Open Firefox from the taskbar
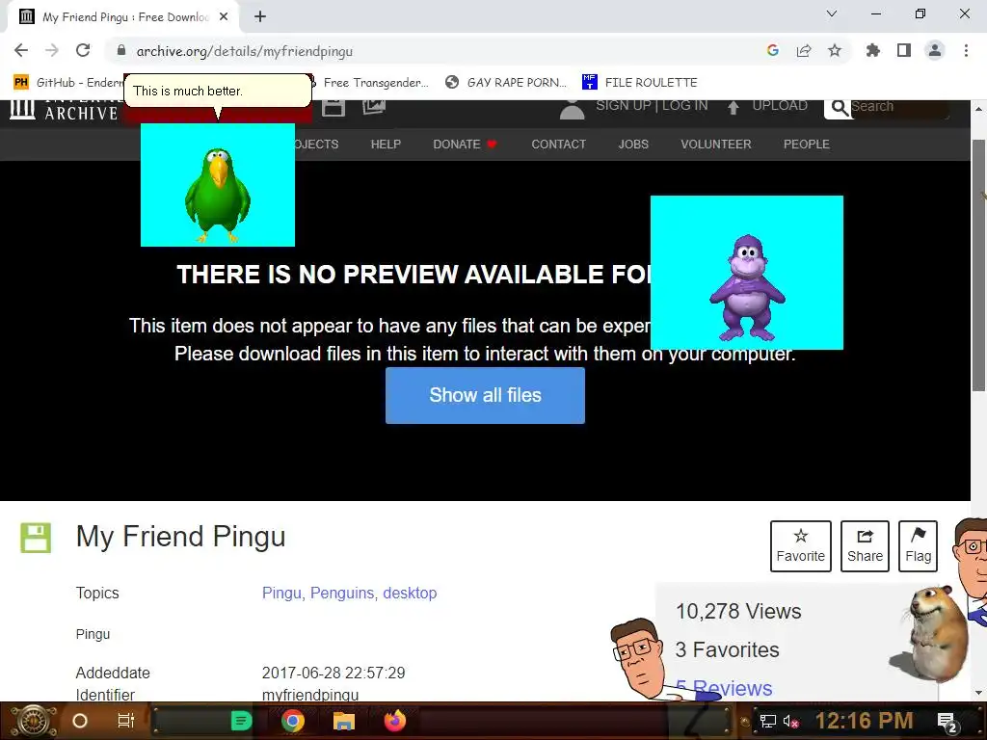Image resolution: width=987 pixels, height=740 pixels. [395, 721]
